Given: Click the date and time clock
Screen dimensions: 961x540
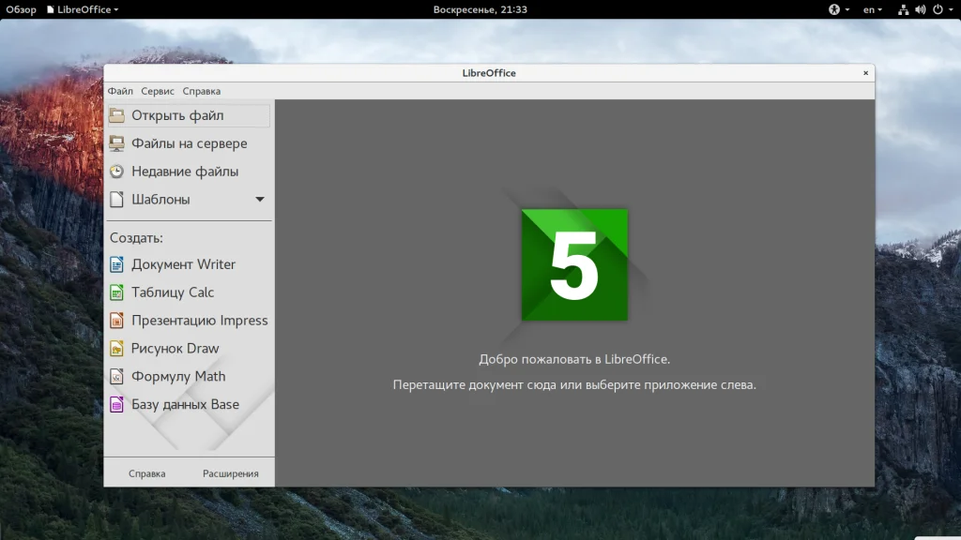Looking at the screenshot, I should (x=480, y=9).
